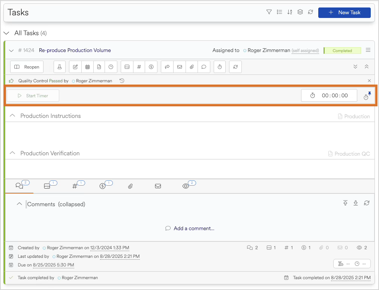The image size is (379, 290).
Task: Click the refresh icon in task toolbar
Action: pos(235,67)
